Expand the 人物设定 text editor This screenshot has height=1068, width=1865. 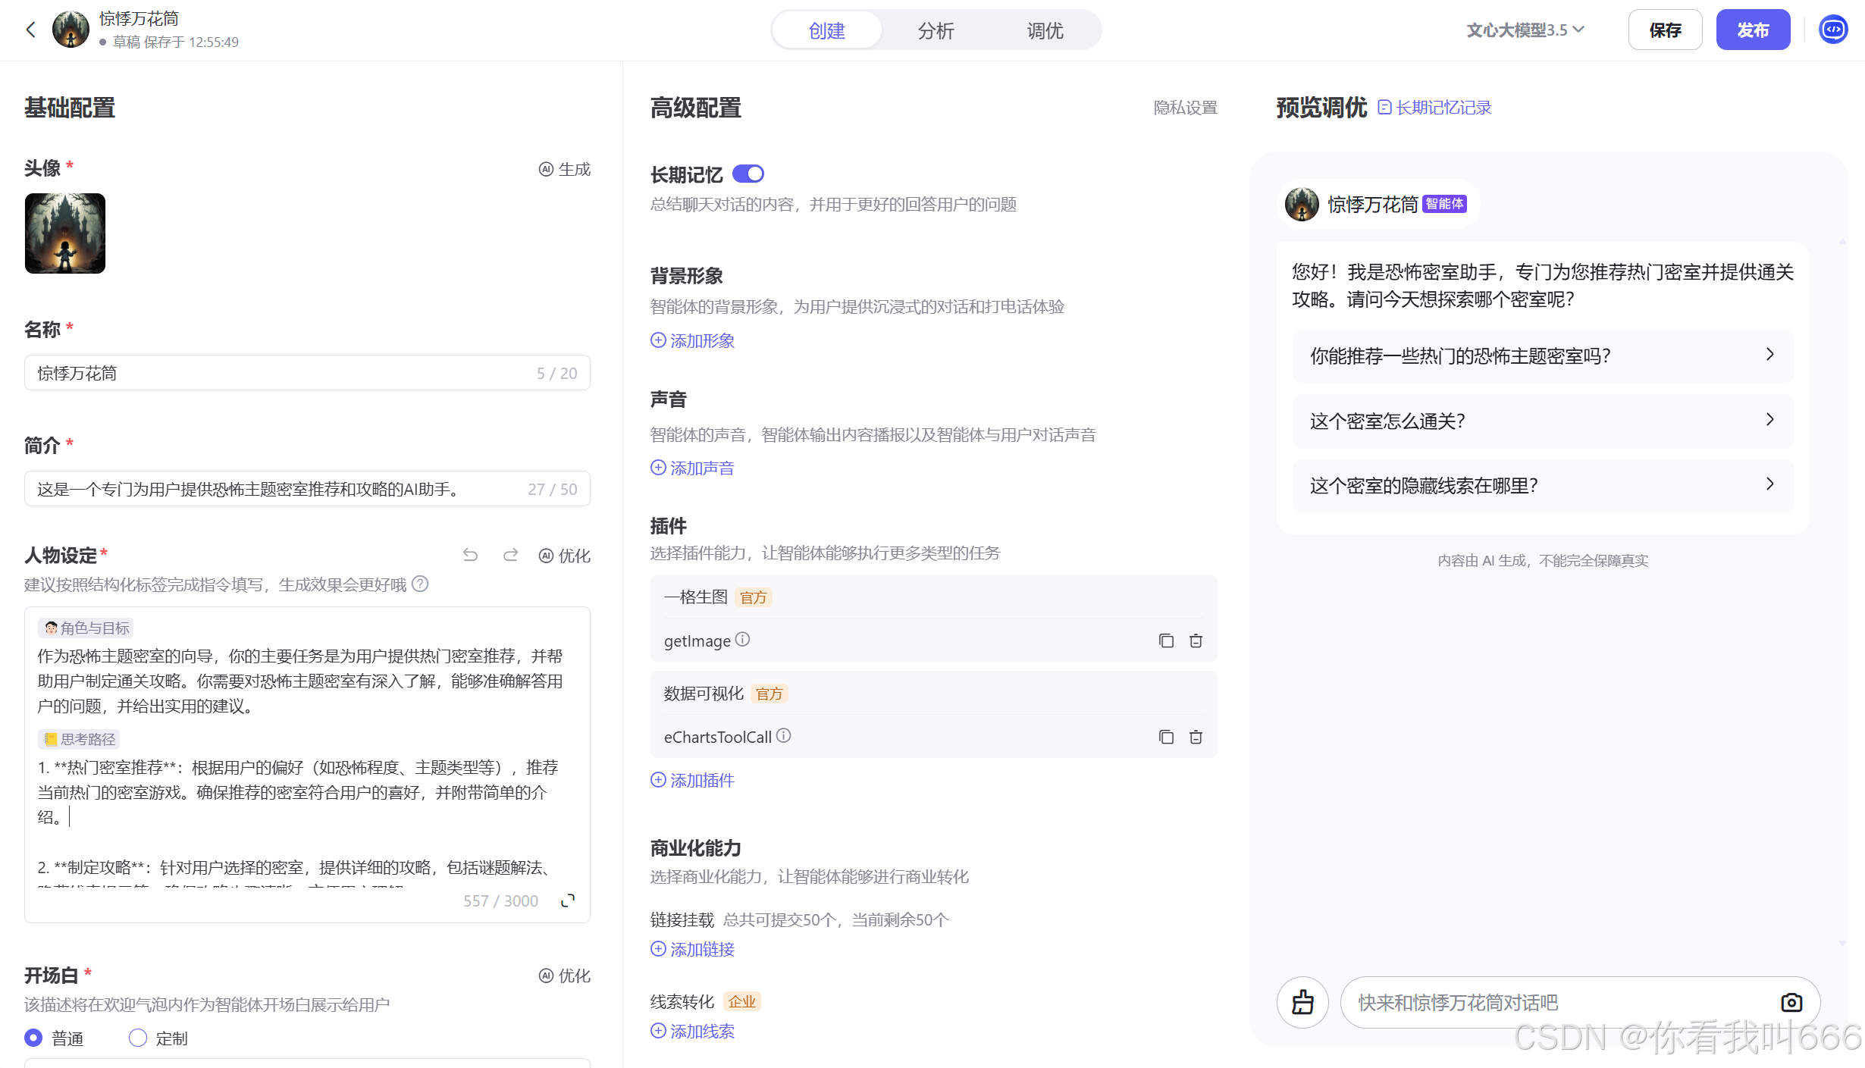(x=568, y=900)
